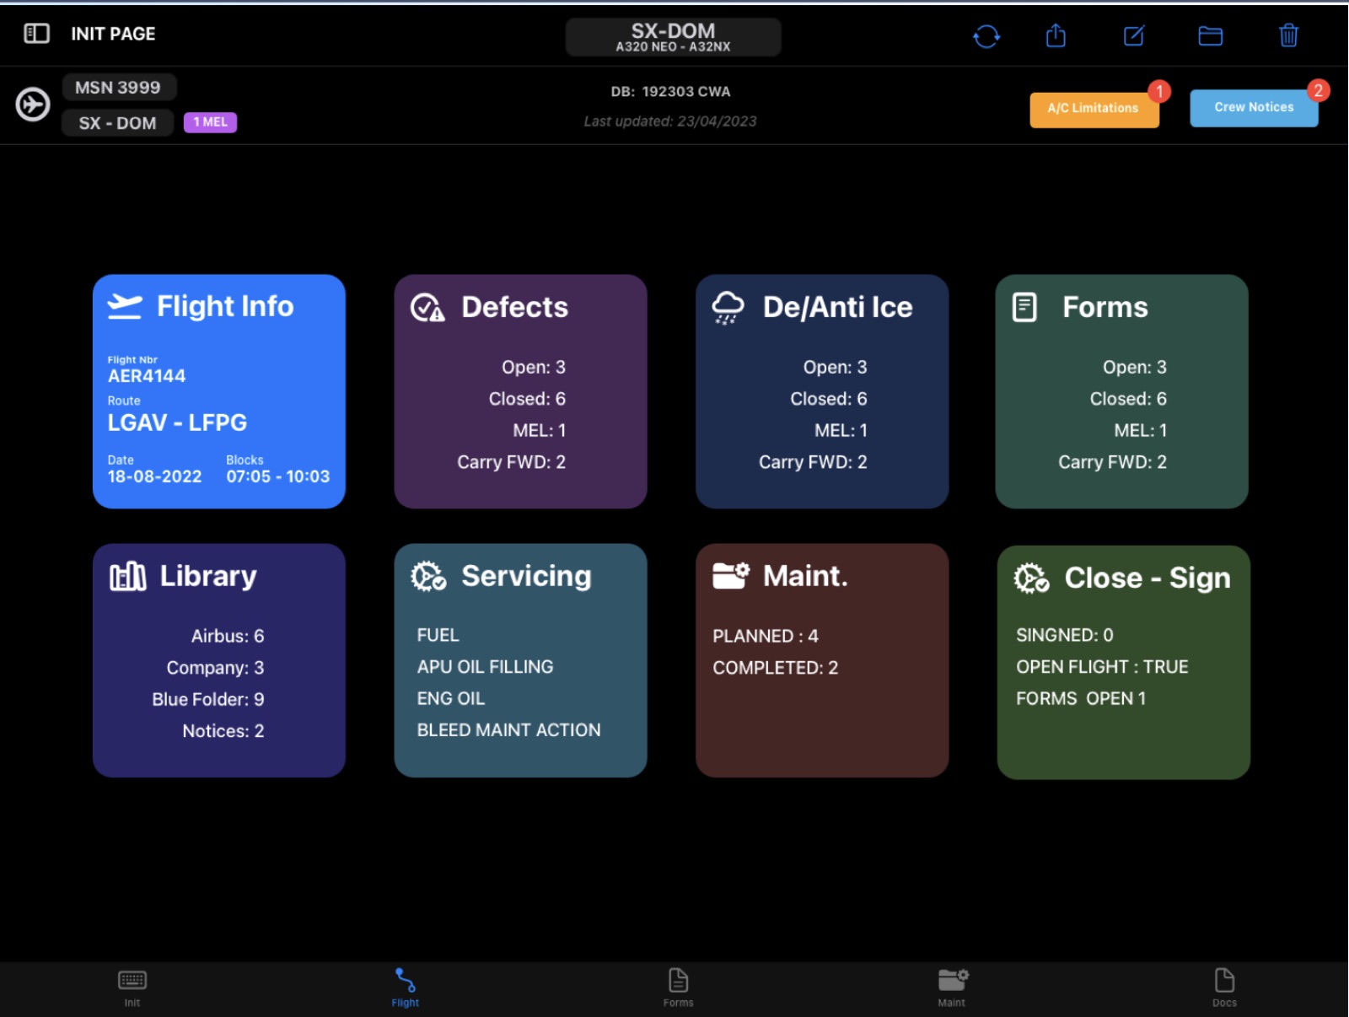
Task: Switch to the Maint bottom tab
Action: (x=952, y=988)
